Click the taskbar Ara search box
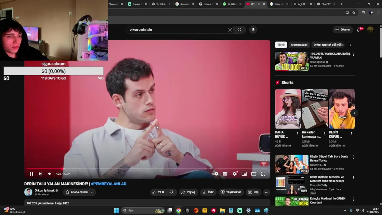The image size is (382, 215). click(x=144, y=211)
